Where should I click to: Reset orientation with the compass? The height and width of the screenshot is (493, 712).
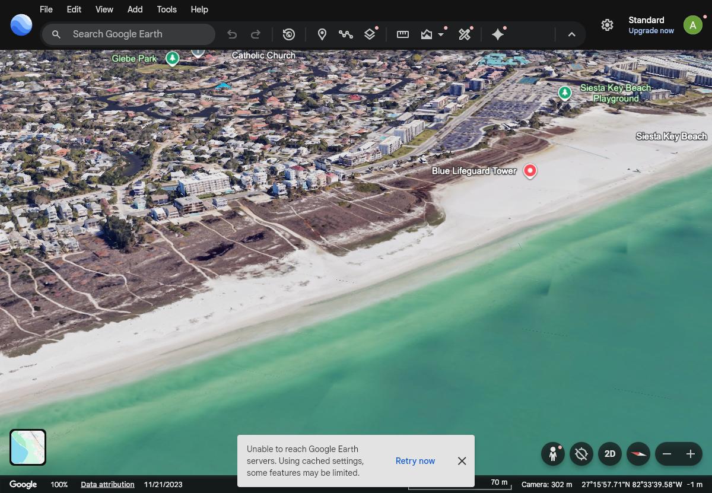639,454
